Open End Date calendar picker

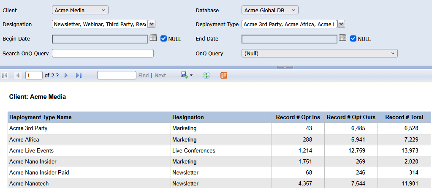(342, 38)
